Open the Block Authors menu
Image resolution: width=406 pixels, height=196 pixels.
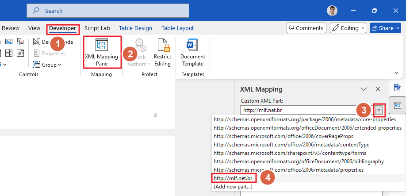pyautogui.click(x=139, y=52)
